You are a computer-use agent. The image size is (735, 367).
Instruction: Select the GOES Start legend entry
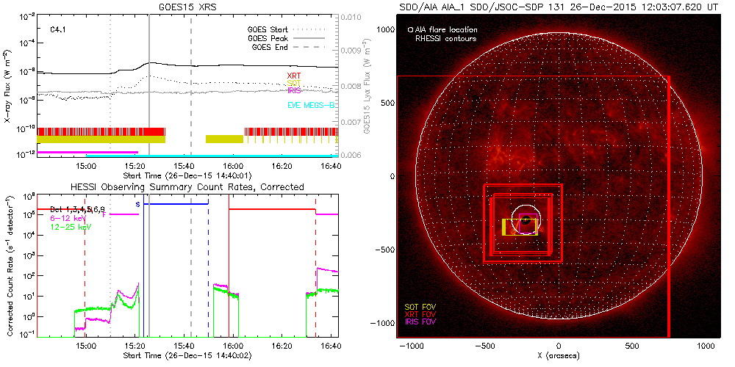click(270, 30)
